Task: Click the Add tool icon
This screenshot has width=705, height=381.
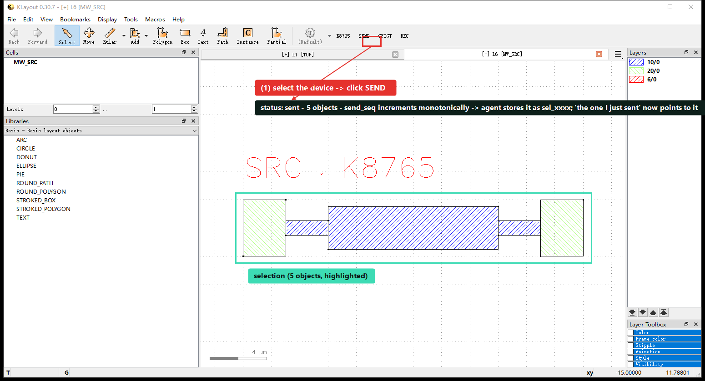Action: (x=135, y=36)
